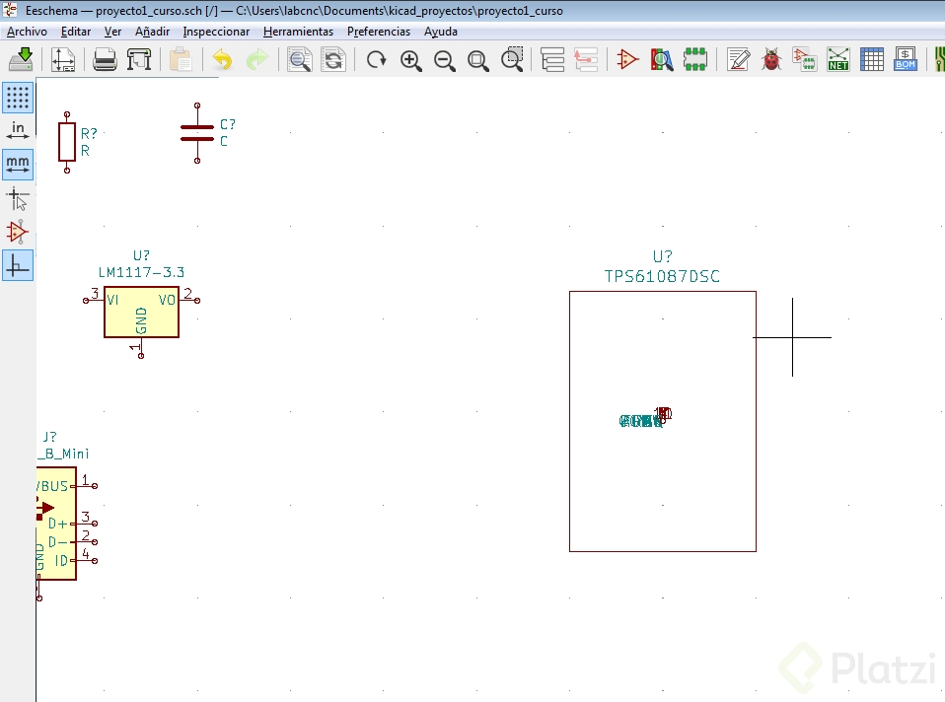Click the Zoom out icon
Viewport: 945px width, 702px height.
445,60
